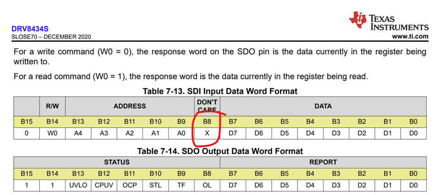Select B5 in the SDO Output table

[284, 173]
